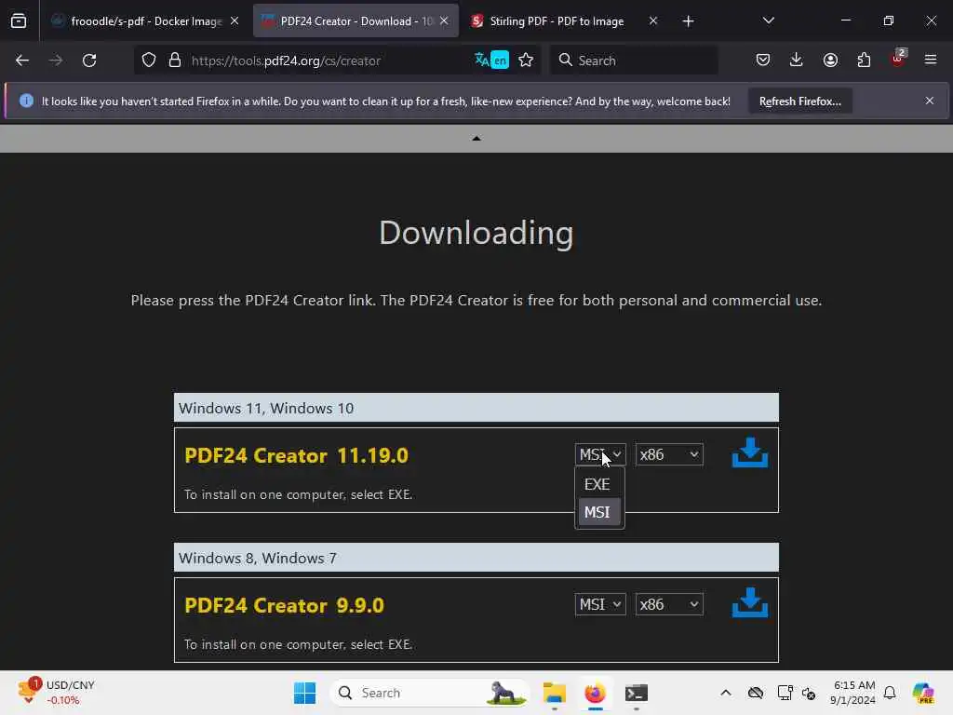Click the volume muted tray icon
953x715 pixels.
pyautogui.click(x=809, y=693)
